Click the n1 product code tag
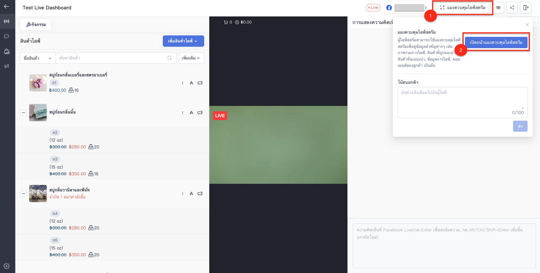Image resolution: width=540 pixels, height=273 pixels. (54, 83)
